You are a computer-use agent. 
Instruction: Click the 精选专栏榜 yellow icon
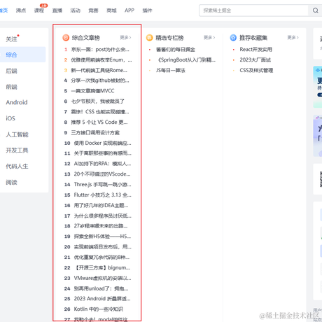click(150, 38)
